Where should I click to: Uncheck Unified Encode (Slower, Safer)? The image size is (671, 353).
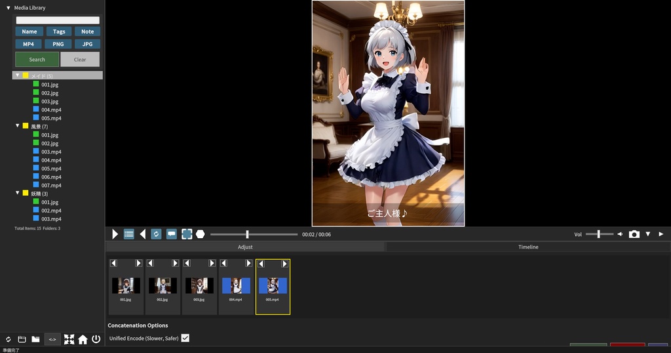click(185, 338)
